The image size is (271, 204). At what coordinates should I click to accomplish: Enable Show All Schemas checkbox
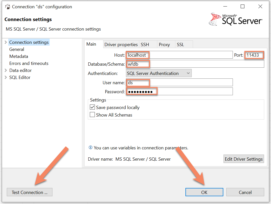click(92, 115)
